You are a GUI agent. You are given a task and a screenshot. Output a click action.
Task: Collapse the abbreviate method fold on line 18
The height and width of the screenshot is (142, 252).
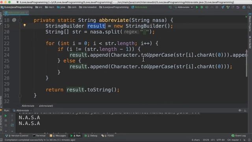click(x=20, y=20)
